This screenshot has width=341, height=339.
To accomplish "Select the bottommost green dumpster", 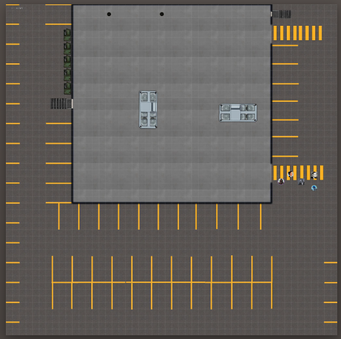I will (67, 88).
